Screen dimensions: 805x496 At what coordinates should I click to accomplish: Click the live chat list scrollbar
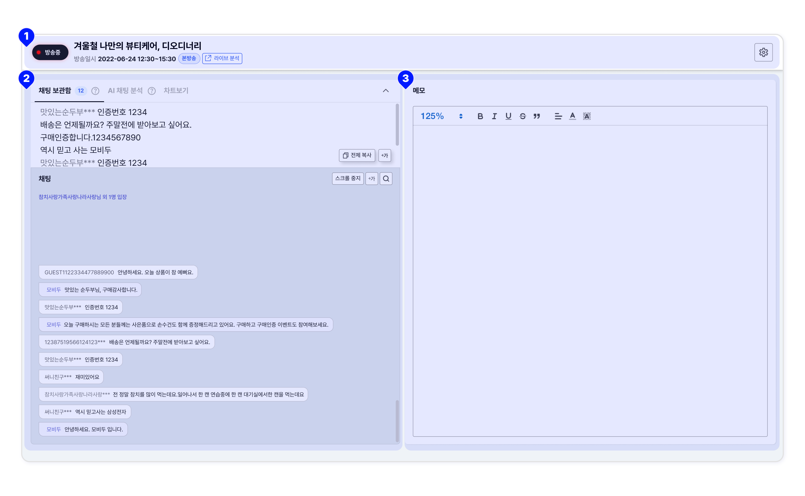(x=397, y=421)
